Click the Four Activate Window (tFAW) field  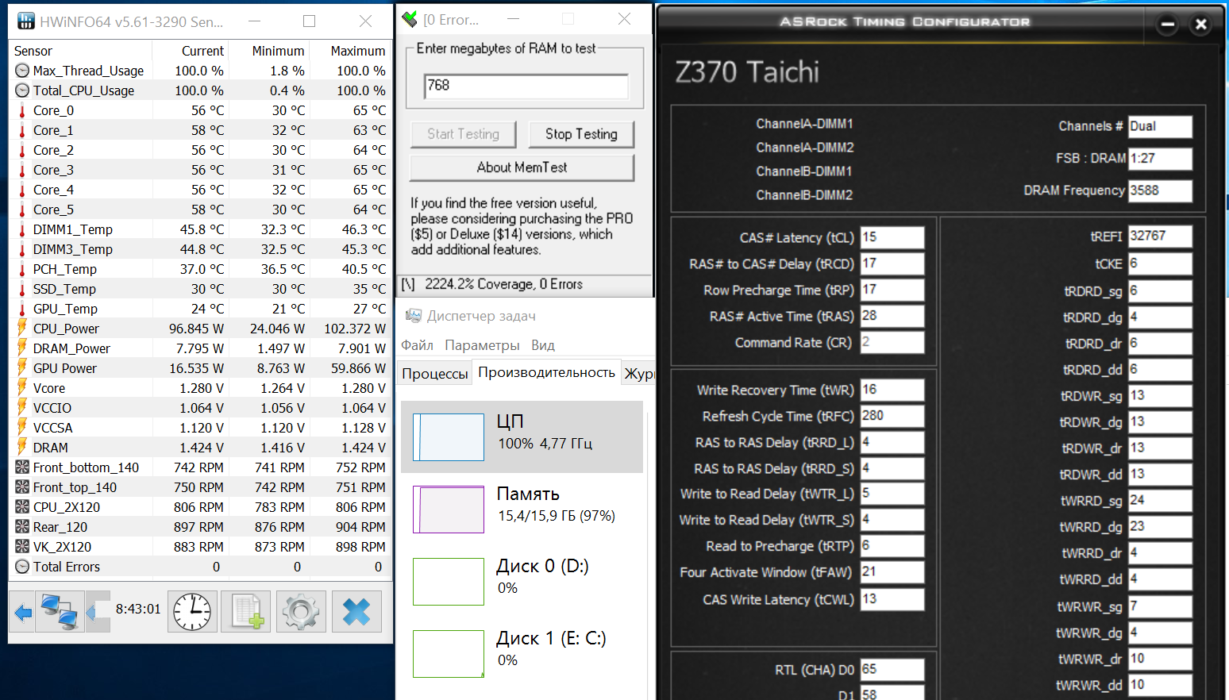pos(892,572)
